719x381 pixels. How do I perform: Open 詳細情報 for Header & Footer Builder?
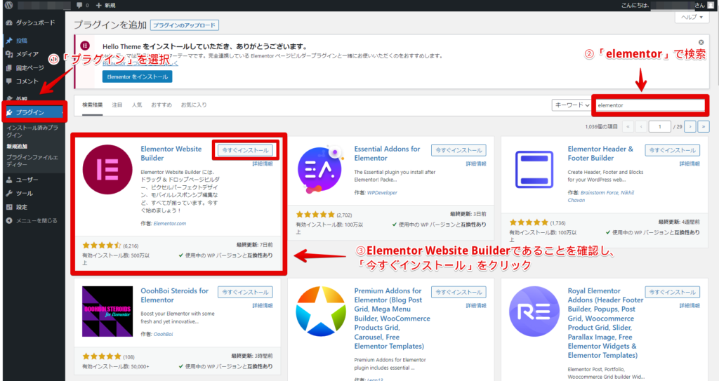[690, 163]
